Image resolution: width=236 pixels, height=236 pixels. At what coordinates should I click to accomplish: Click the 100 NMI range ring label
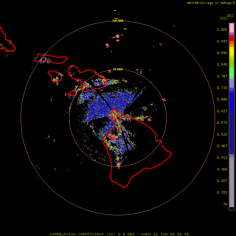click(x=118, y=21)
